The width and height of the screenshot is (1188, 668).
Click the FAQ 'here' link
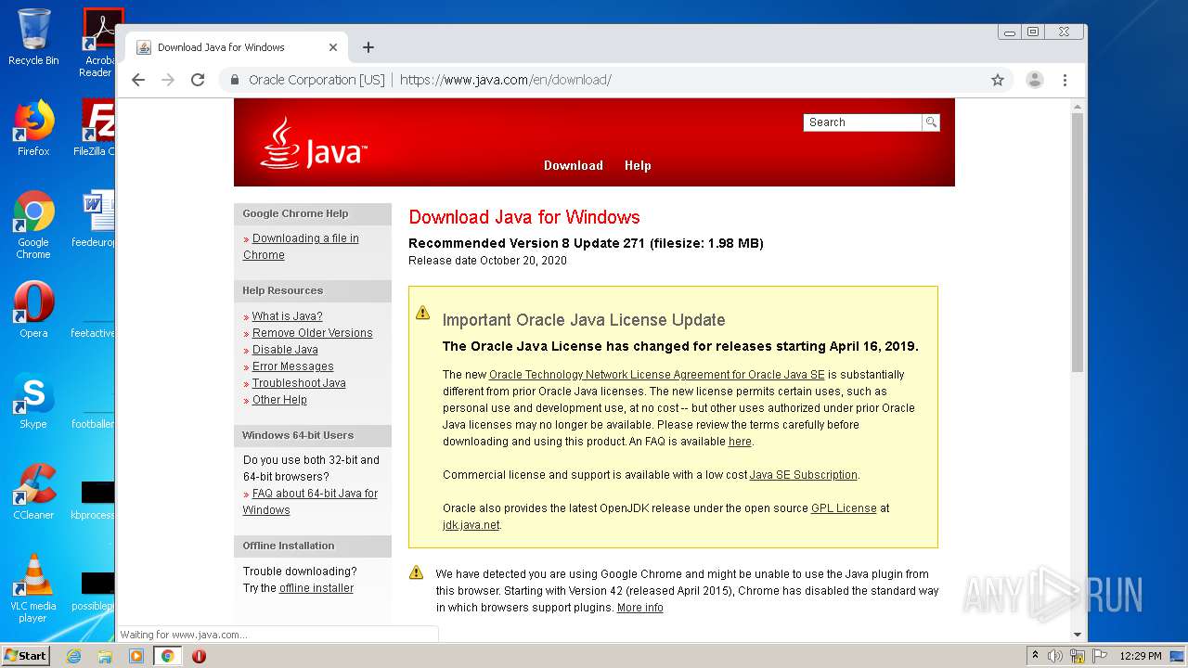[740, 442]
